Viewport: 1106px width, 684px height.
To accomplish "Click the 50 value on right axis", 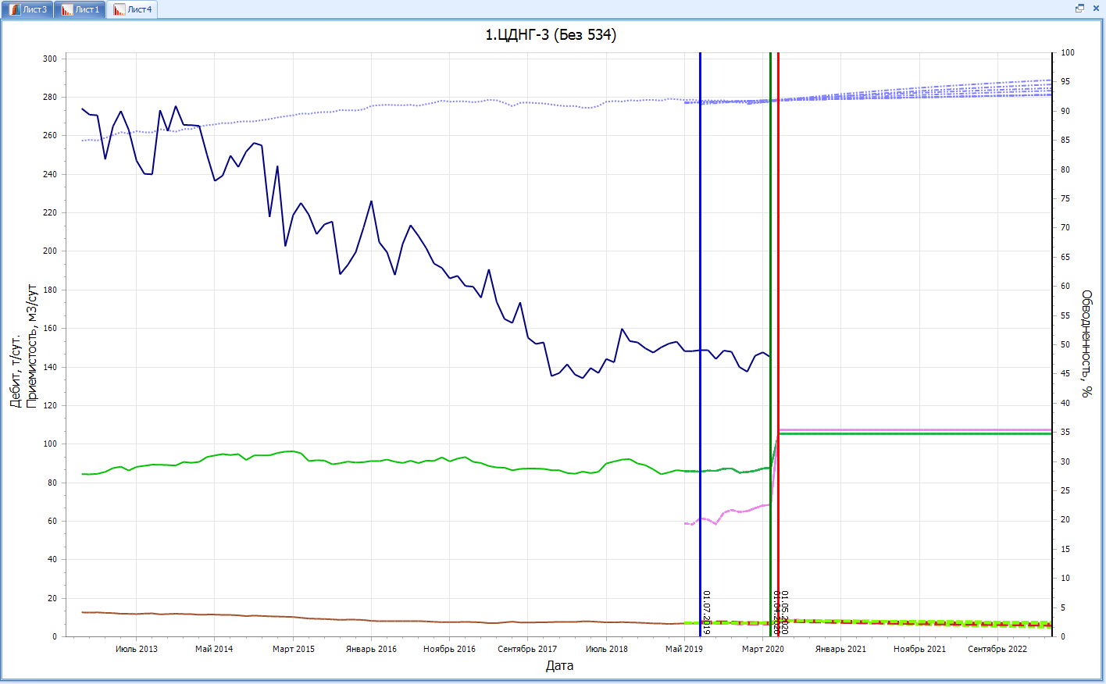I will 1065,344.
